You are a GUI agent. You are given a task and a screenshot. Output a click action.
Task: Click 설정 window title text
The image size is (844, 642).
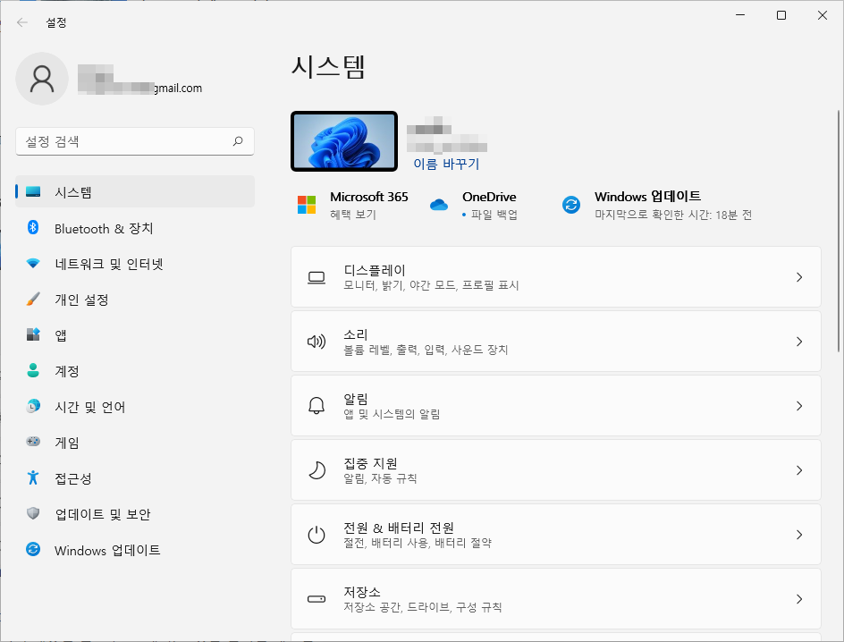[56, 22]
